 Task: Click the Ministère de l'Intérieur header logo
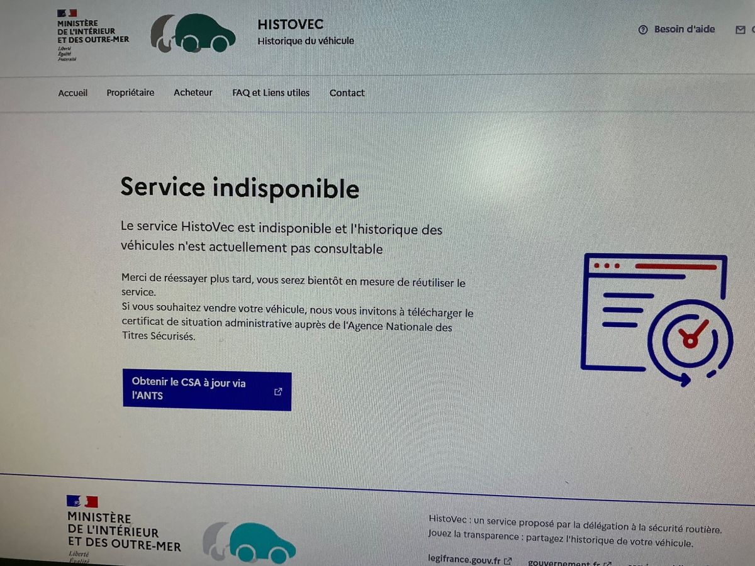coord(92,35)
